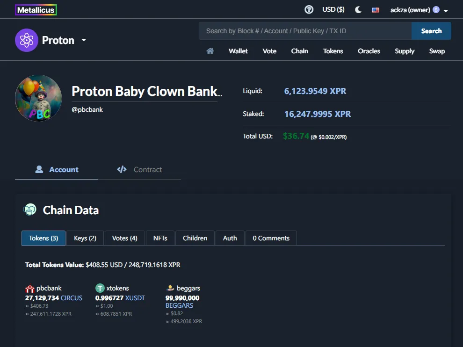This screenshot has height=347, width=463.
Task: Click the Total Tokens Value text
Action: (102, 265)
